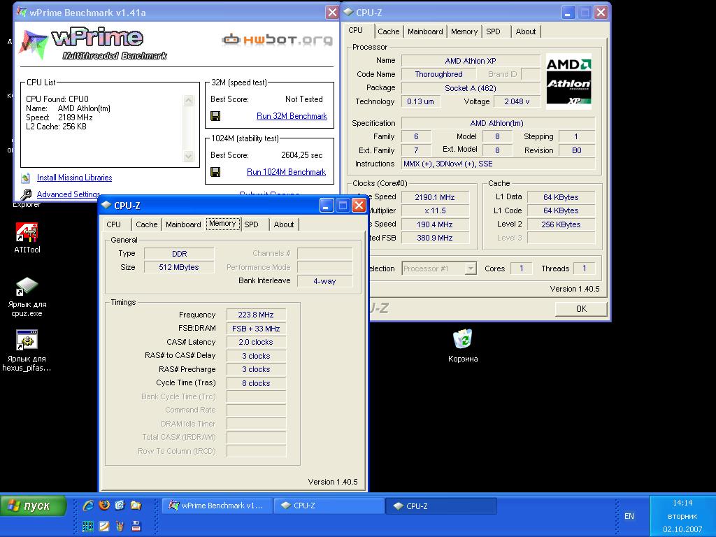Click the memory Size value 512 MBytes
This screenshot has width=716, height=537.
(179, 267)
